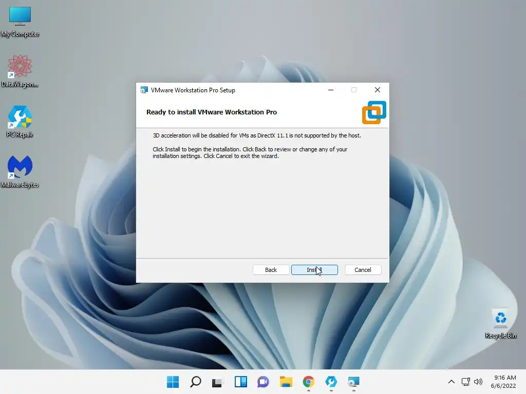Switch to VMware installer taskbar icon

tap(353, 382)
